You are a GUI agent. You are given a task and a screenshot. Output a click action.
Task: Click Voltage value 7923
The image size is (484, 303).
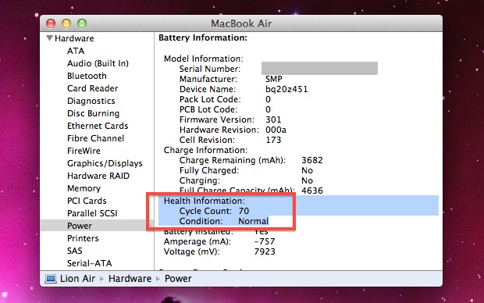pos(265,251)
